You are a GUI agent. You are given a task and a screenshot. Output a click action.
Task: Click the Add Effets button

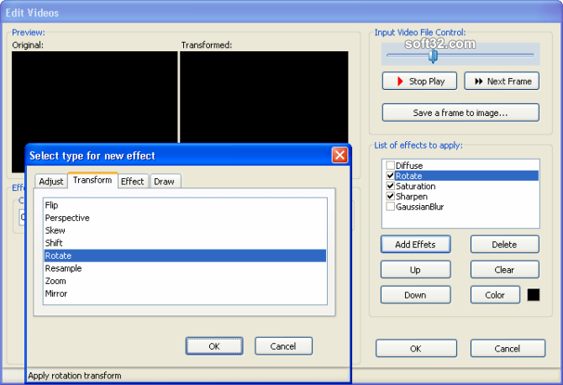pyautogui.click(x=415, y=245)
